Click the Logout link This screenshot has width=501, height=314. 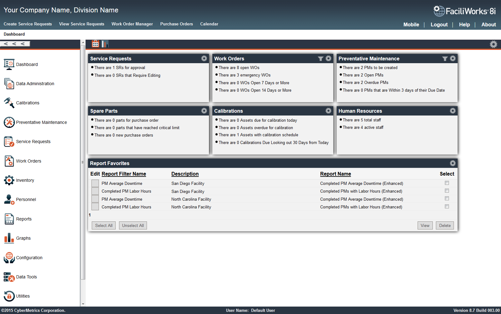439,25
